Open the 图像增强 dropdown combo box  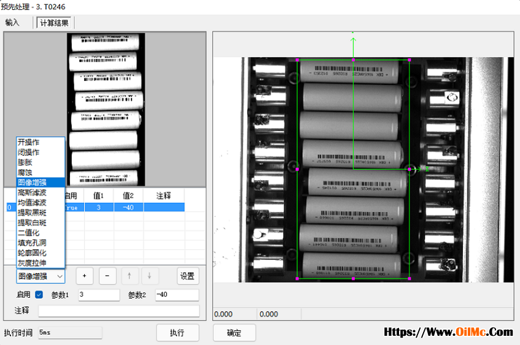[x=41, y=276]
